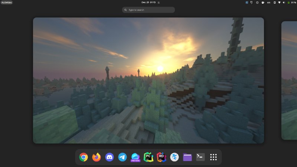Screen dimensions: 297x167
Task: Launch PyCharm from the dash
Action: (x=148, y=157)
